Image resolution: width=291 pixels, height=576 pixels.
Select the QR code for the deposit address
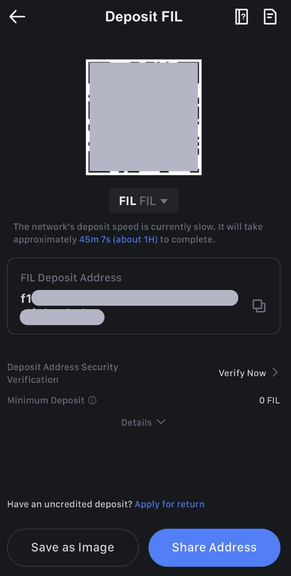point(143,117)
